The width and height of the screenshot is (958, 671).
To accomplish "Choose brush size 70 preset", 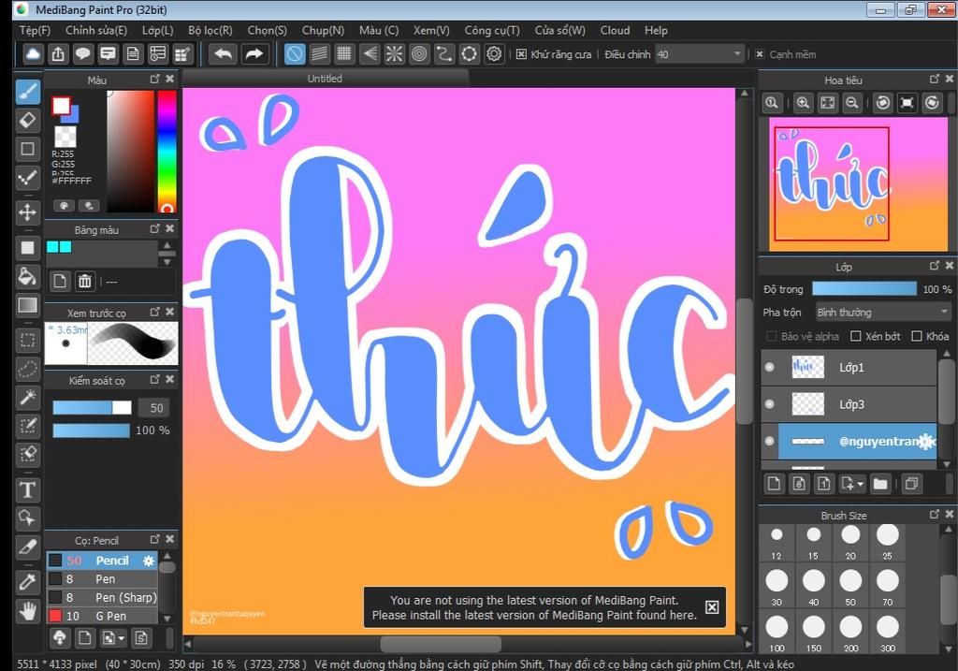I will pos(887,588).
